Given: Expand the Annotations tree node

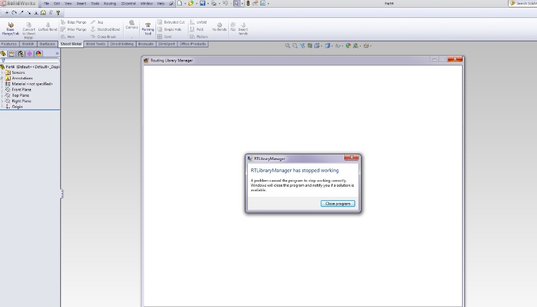Looking at the screenshot, I should [x=2, y=78].
